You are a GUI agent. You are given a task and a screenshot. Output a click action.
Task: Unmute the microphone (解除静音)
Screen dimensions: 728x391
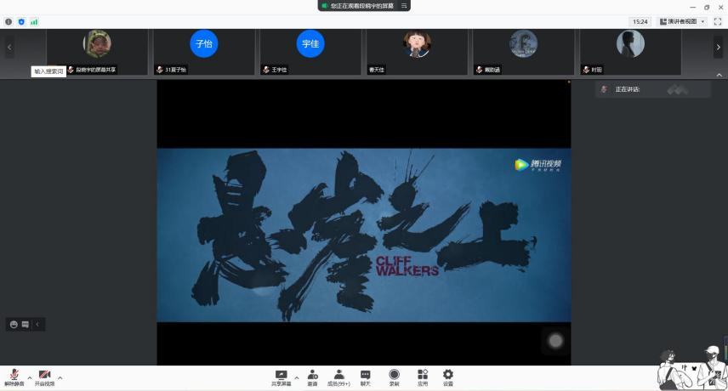point(14,376)
